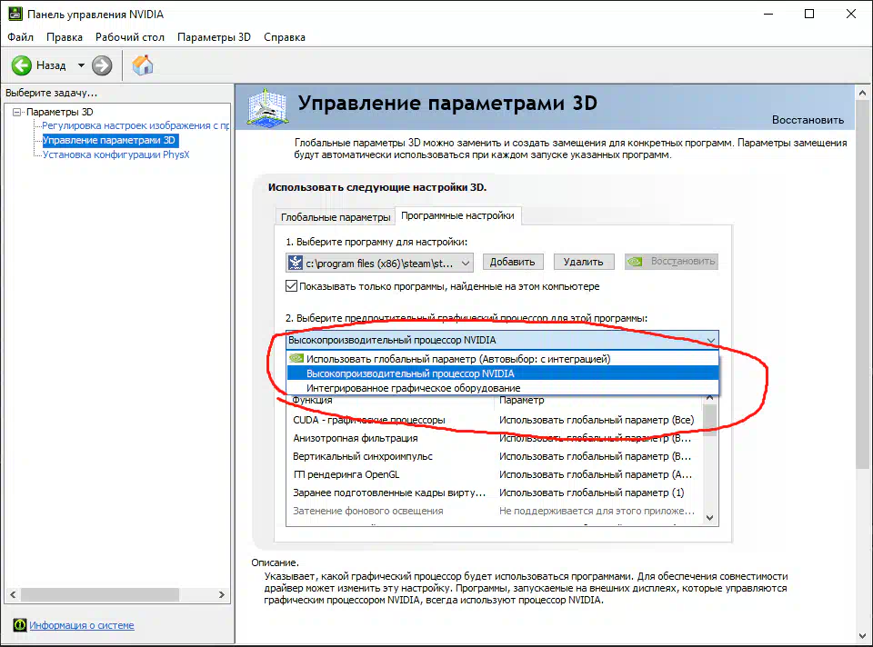Select 'Установка конфигурации PhysX' tree item
873x647 pixels.
[115, 154]
